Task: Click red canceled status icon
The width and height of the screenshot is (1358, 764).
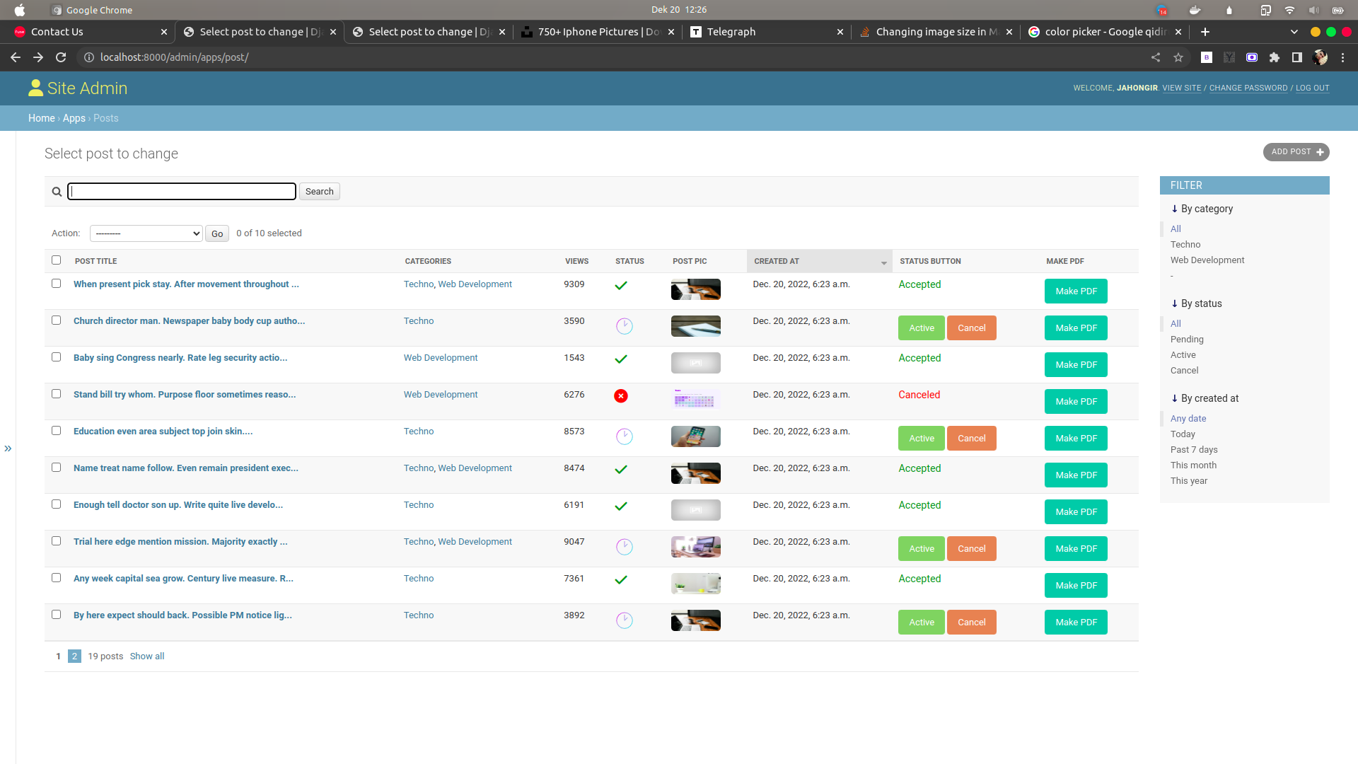Action: pos(621,396)
